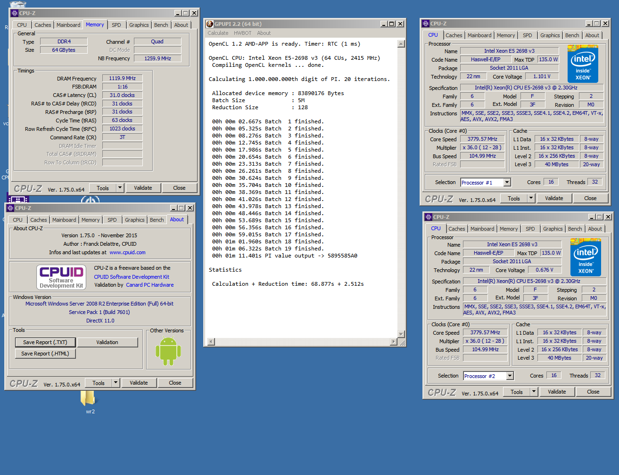Click Validate in the Processor #2 window
Image resolution: width=619 pixels, height=475 pixels.
(557, 392)
